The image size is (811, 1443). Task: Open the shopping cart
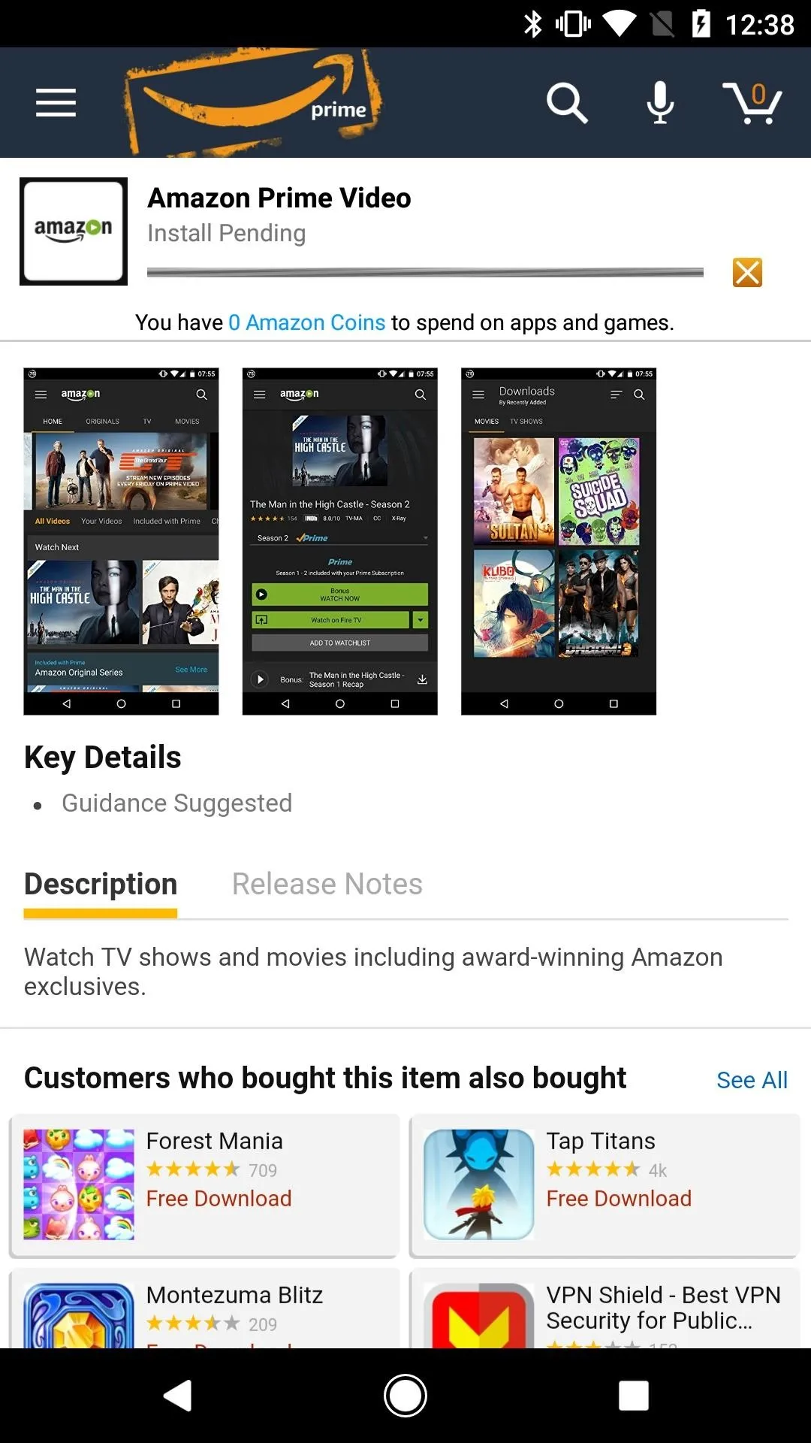coord(752,103)
